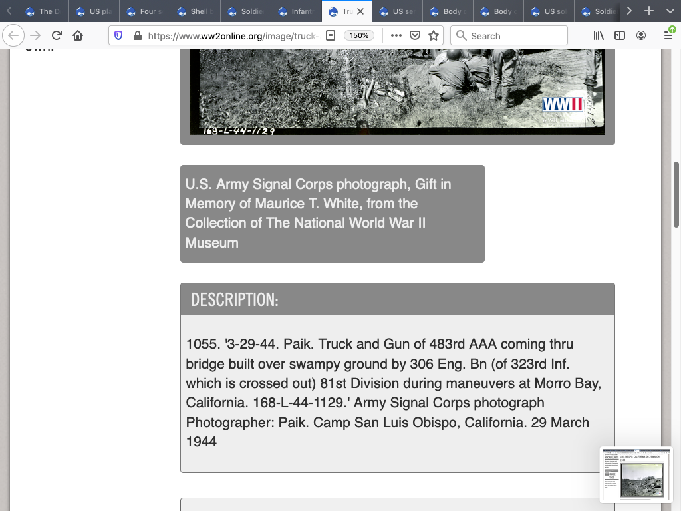Open a new tab
Image resolution: width=681 pixels, height=511 pixels.
tap(649, 11)
